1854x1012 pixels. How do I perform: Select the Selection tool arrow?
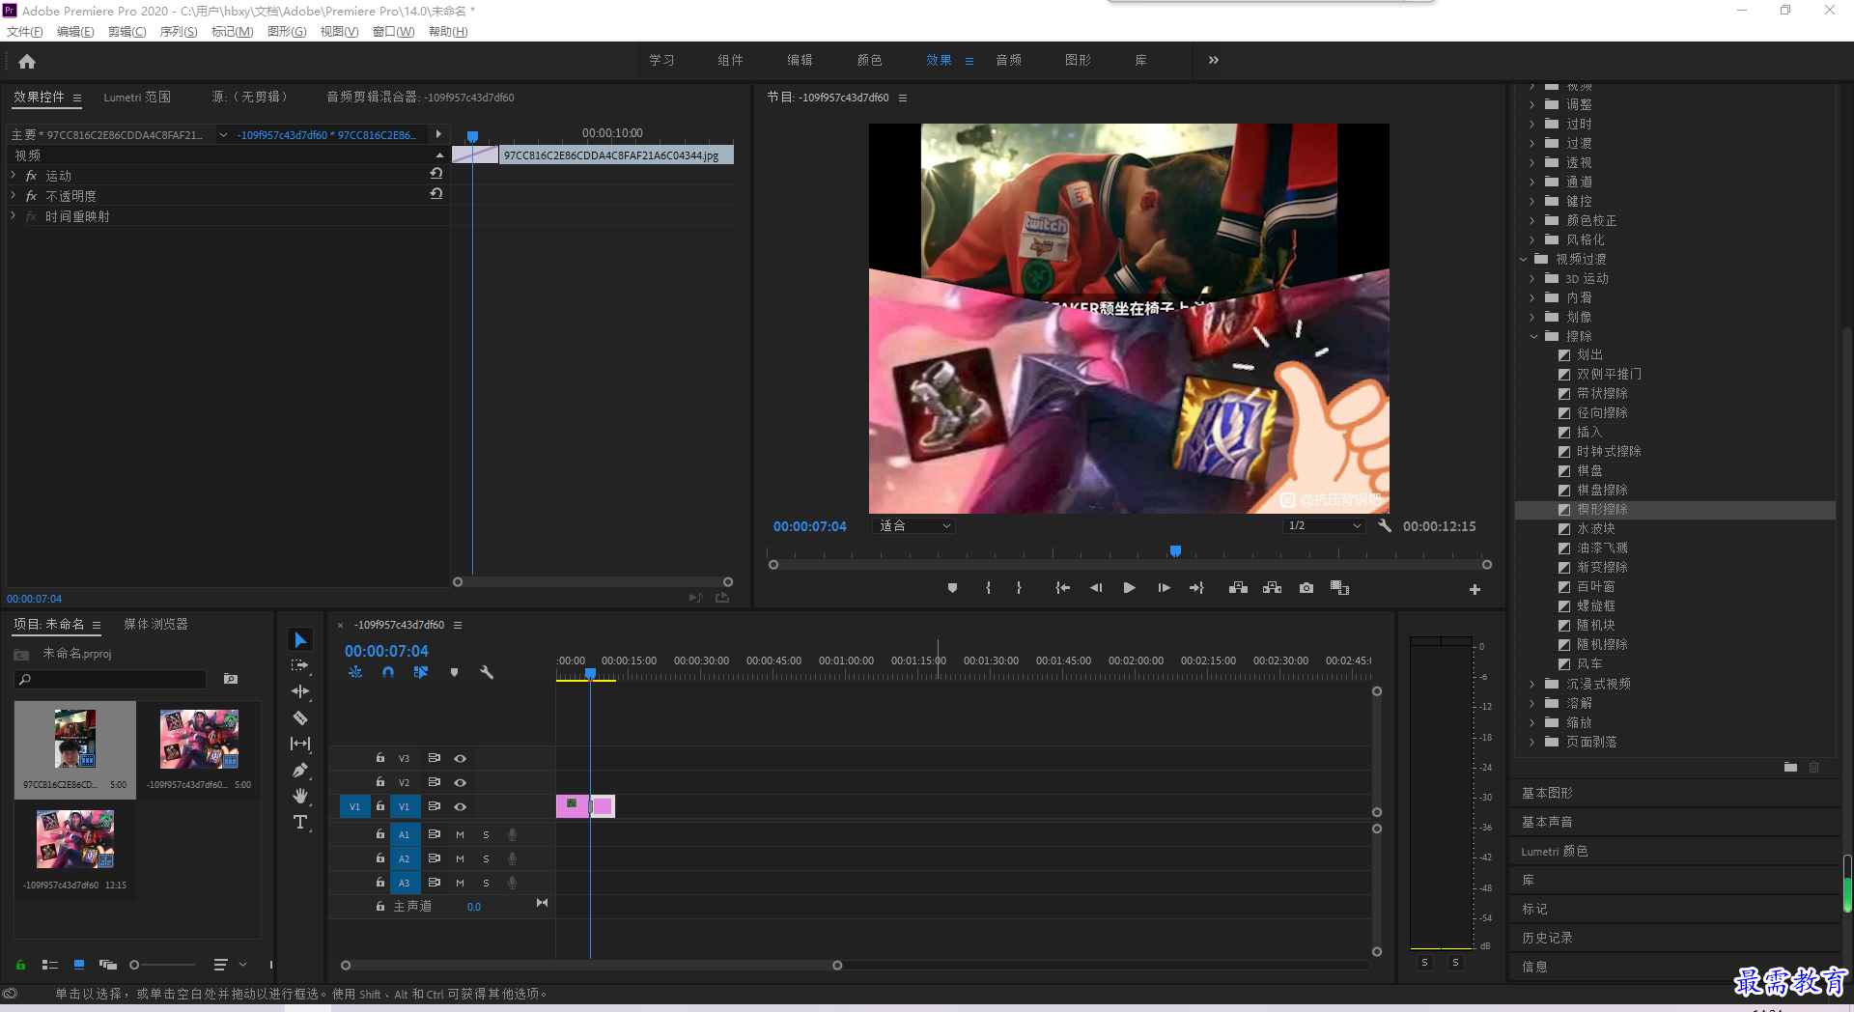tap(300, 639)
